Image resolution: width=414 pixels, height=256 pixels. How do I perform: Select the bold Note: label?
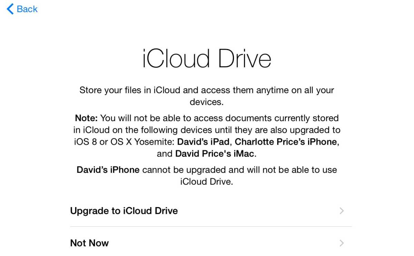(x=86, y=118)
